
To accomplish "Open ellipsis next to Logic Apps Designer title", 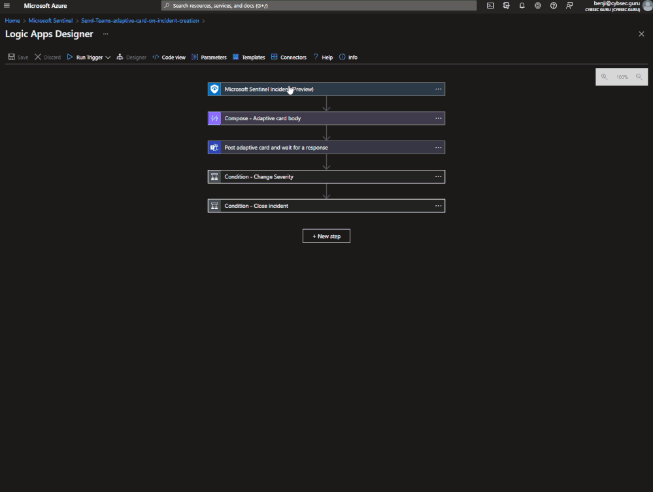I will (x=106, y=34).
